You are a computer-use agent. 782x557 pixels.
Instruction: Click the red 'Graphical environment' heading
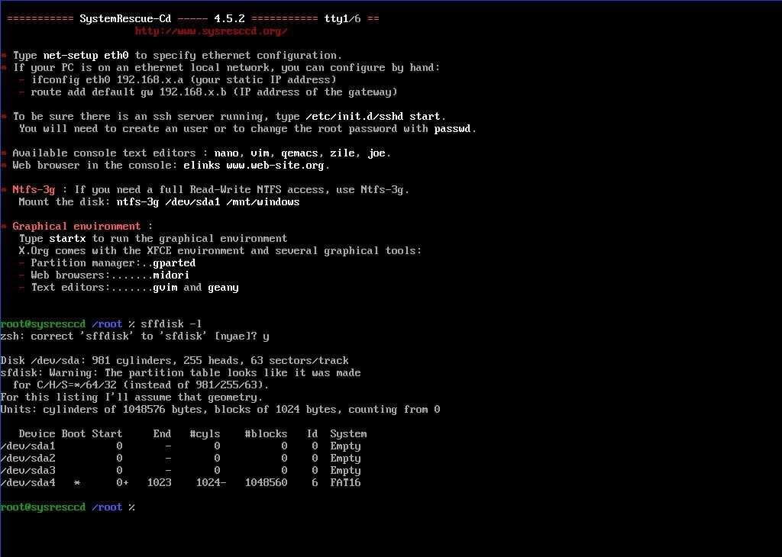[76, 226]
